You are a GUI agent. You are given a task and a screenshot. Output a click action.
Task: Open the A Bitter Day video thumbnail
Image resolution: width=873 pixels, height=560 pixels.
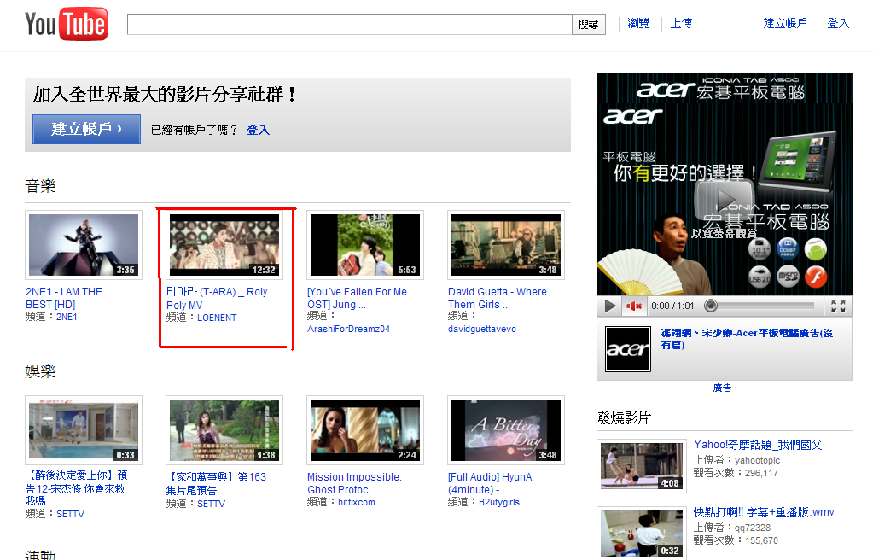(506, 430)
